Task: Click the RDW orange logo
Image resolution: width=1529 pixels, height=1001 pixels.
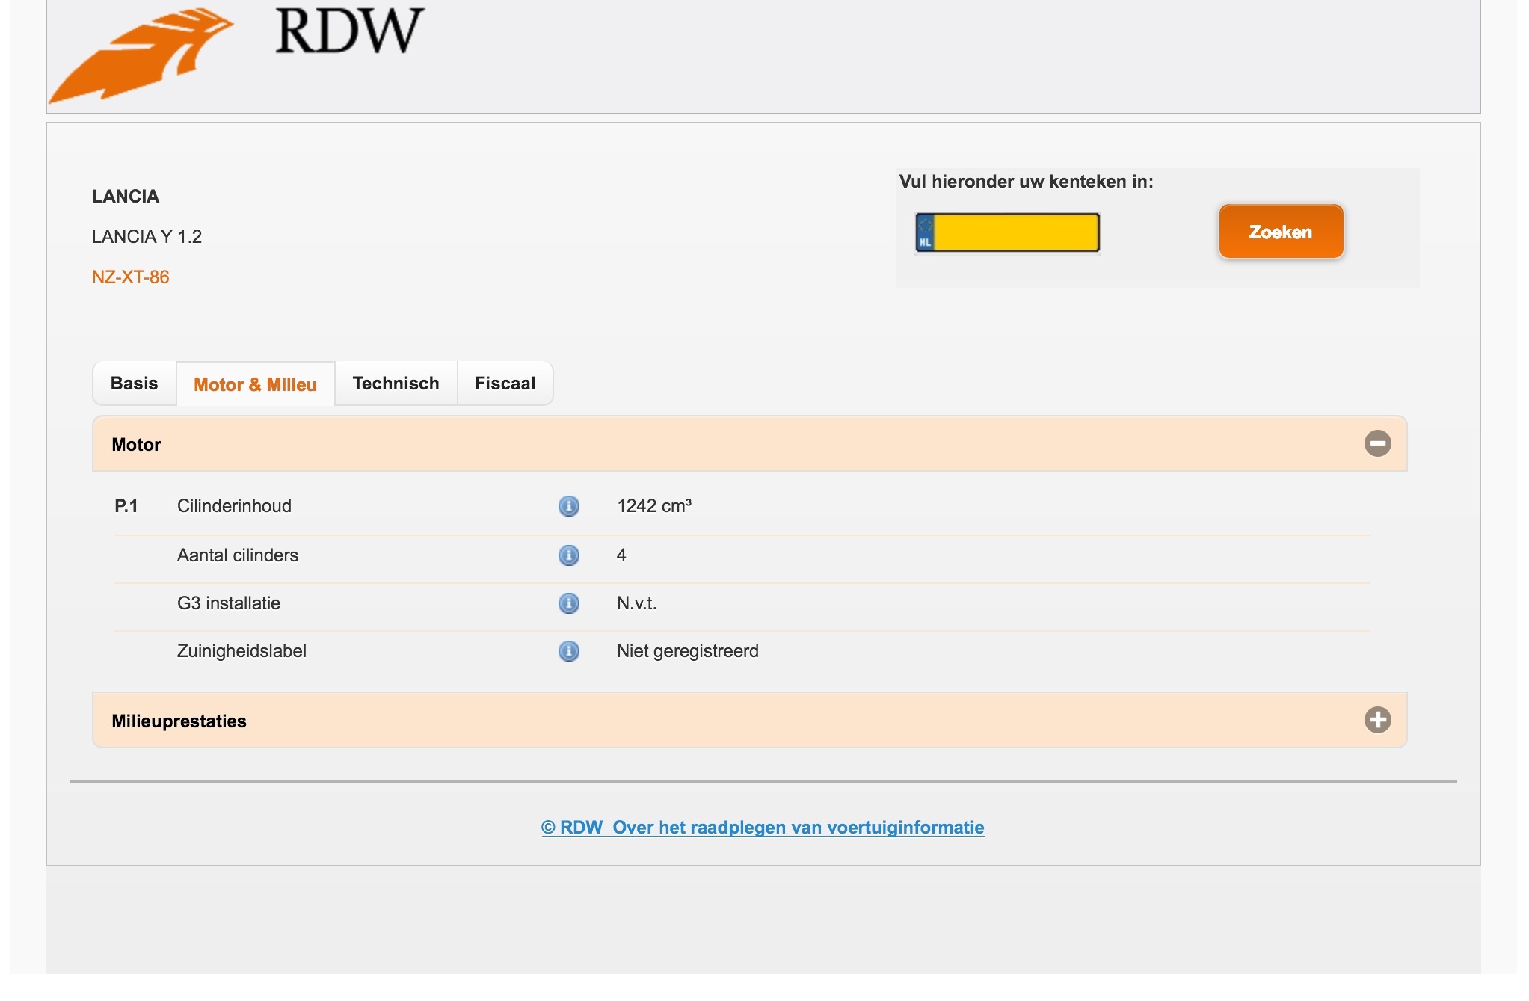Action: click(141, 55)
